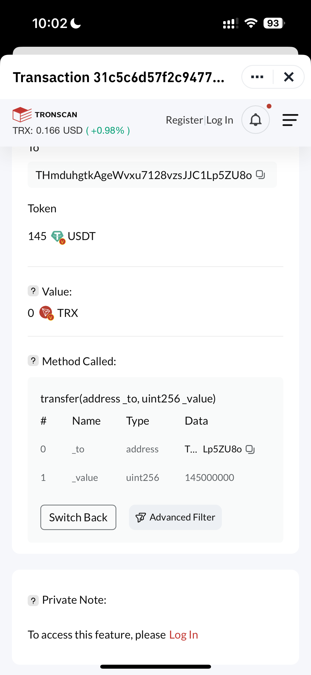Open the Advanced Filter
This screenshot has height=675, width=311.
click(175, 517)
